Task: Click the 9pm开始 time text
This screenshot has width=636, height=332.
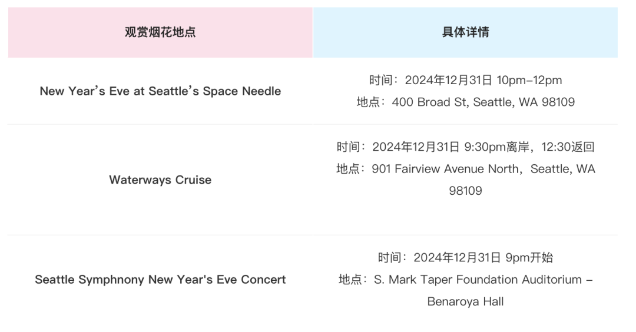Action: [x=529, y=257]
